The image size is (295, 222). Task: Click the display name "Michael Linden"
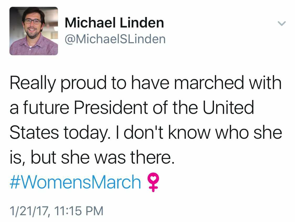tap(114, 23)
